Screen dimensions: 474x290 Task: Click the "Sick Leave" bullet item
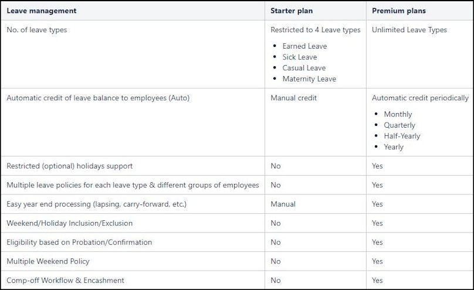(299, 57)
